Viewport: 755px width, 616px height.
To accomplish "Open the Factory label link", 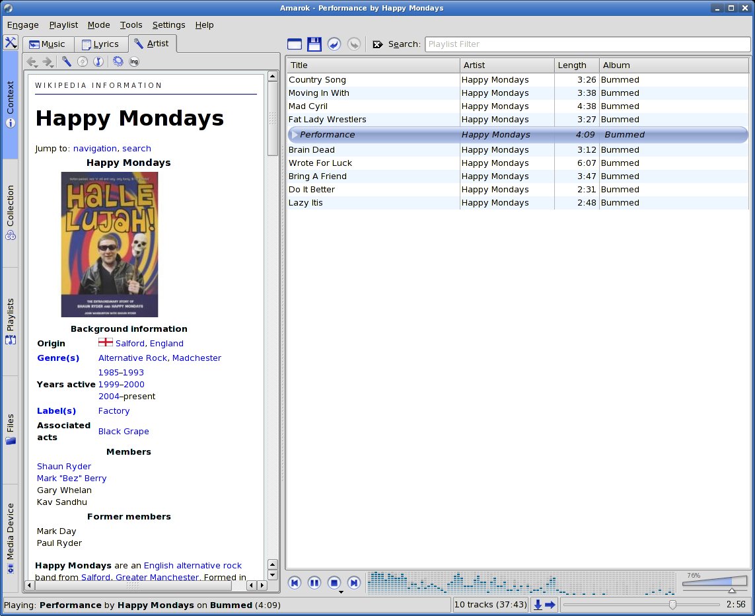I will tap(114, 411).
